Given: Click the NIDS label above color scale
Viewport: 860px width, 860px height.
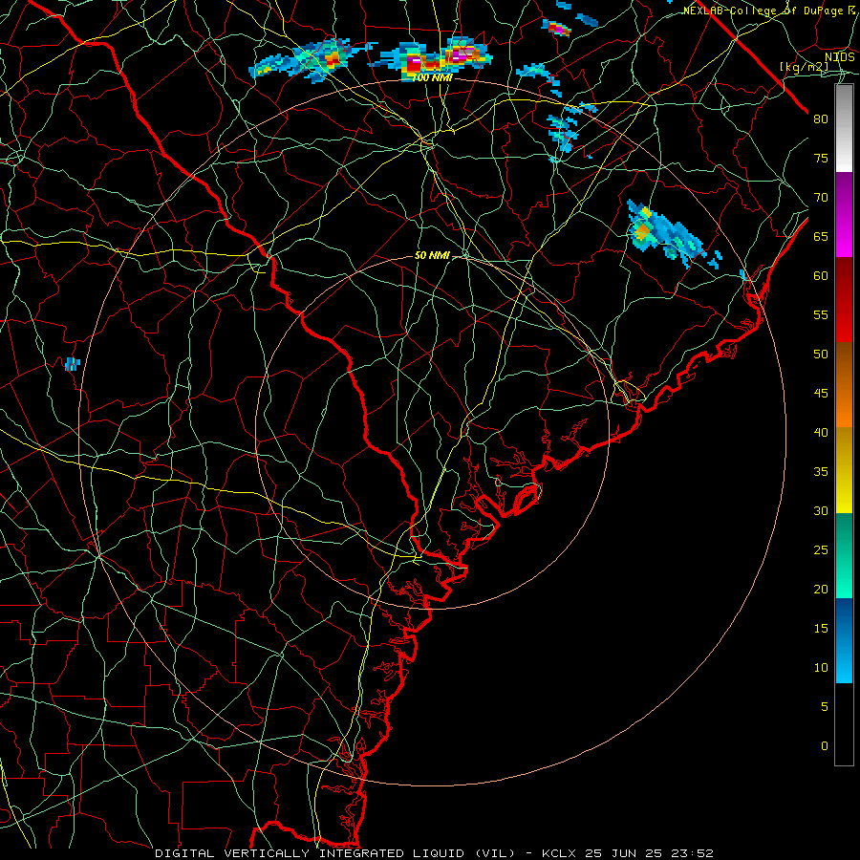Looking at the screenshot, I should click(840, 56).
